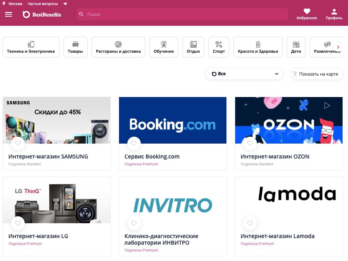The width and height of the screenshot is (348, 261).
Task: Open Интернет-магазин OZON title
Action: tap(275, 157)
